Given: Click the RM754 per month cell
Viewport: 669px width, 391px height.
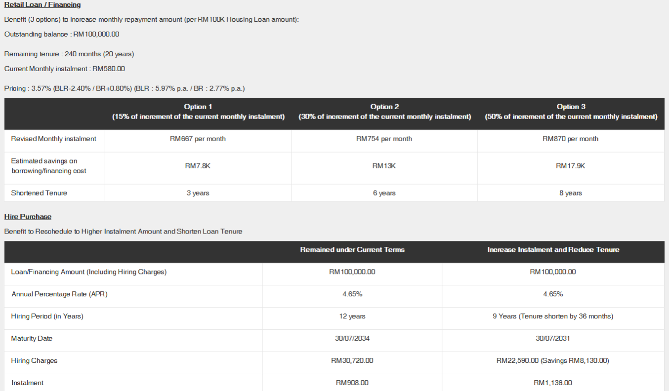Looking at the screenshot, I should coord(384,139).
